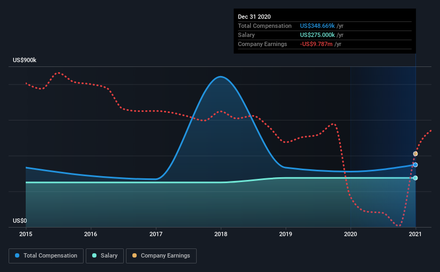Click the blue Total Compensation legend dot
440x272 pixels.
[x=17, y=255]
